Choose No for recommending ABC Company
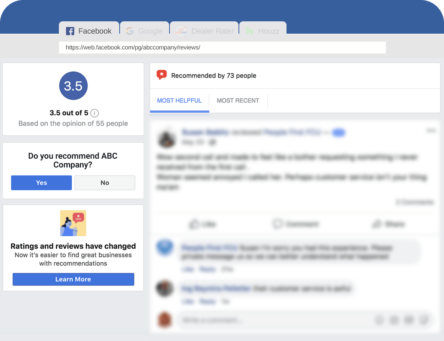Screen dimensions: 444x341 click(x=105, y=183)
